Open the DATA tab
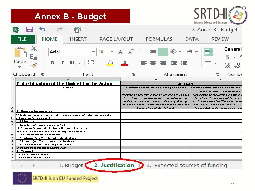 [192, 39]
